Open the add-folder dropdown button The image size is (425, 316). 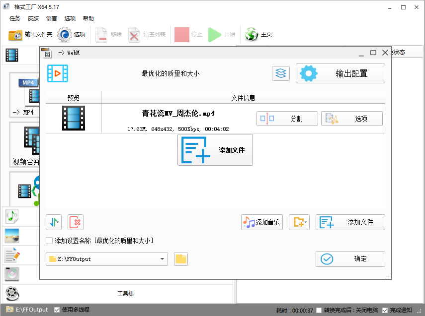click(299, 222)
